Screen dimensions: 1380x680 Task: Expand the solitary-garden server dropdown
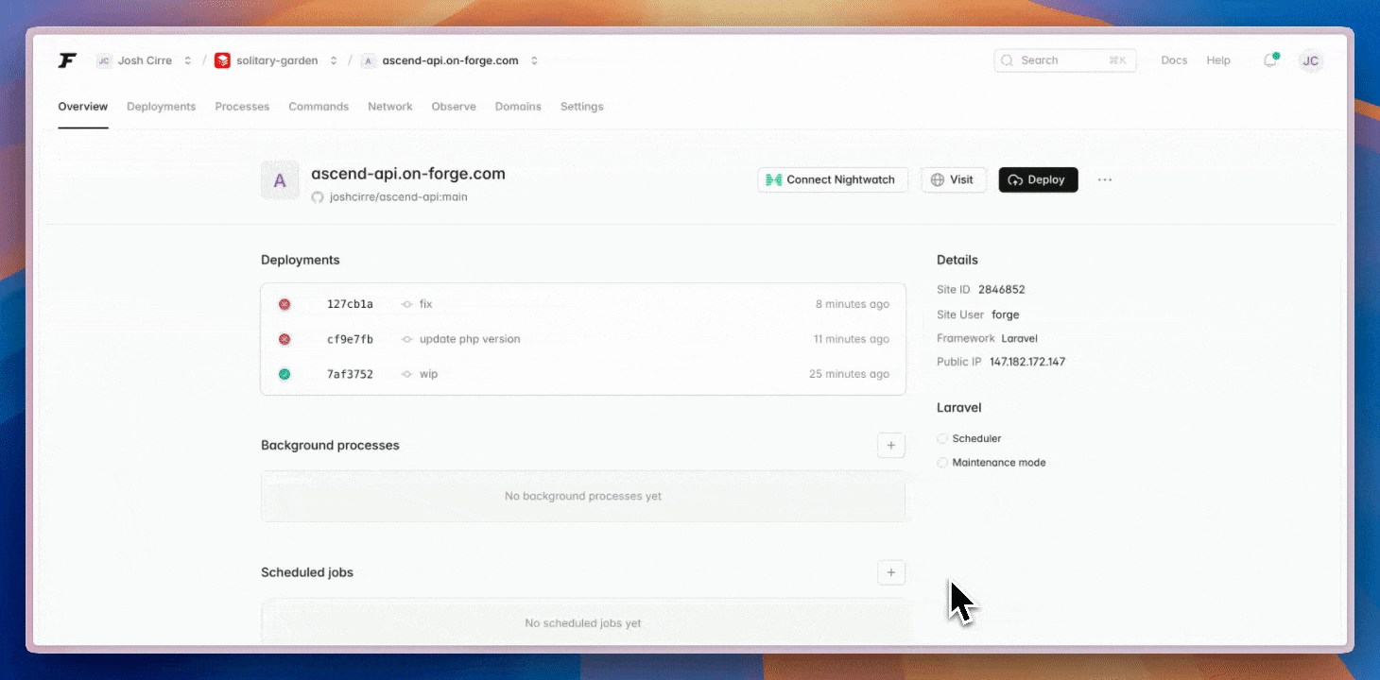coord(334,60)
